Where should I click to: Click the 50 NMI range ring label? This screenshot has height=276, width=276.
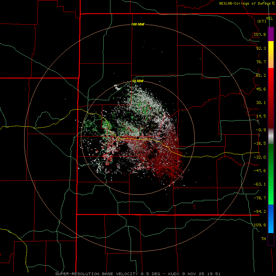138,81
